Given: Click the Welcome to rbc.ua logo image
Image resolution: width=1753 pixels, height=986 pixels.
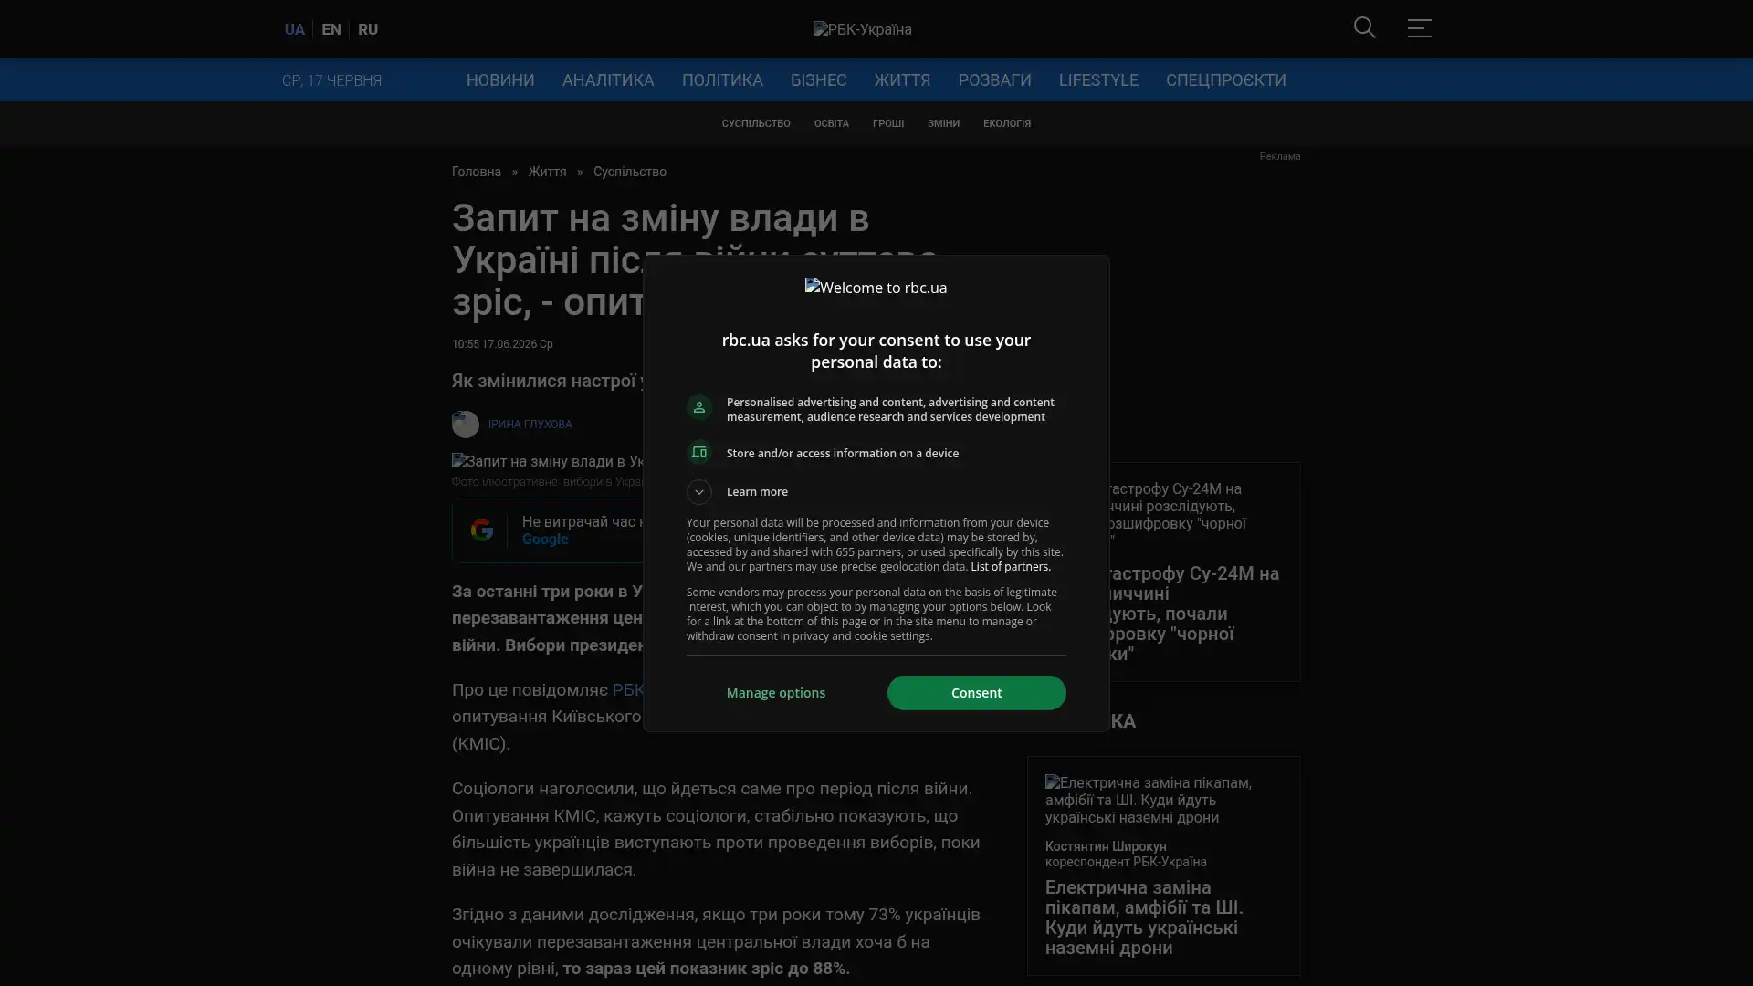Looking at the screenshot, I should click(876, 288).
